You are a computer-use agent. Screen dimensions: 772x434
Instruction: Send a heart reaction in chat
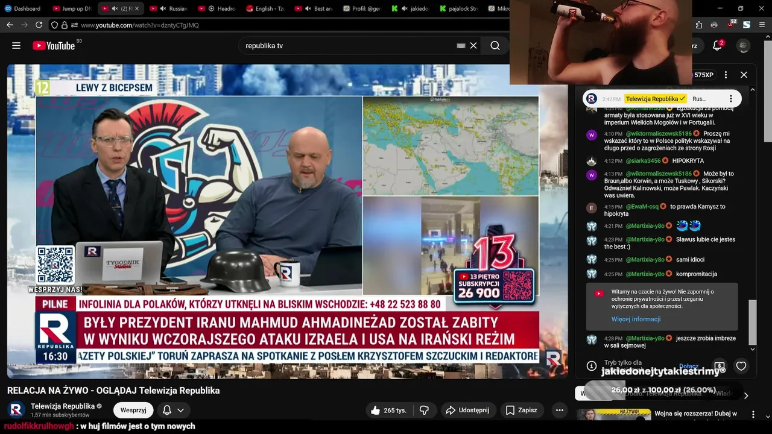tap(741, 366)
